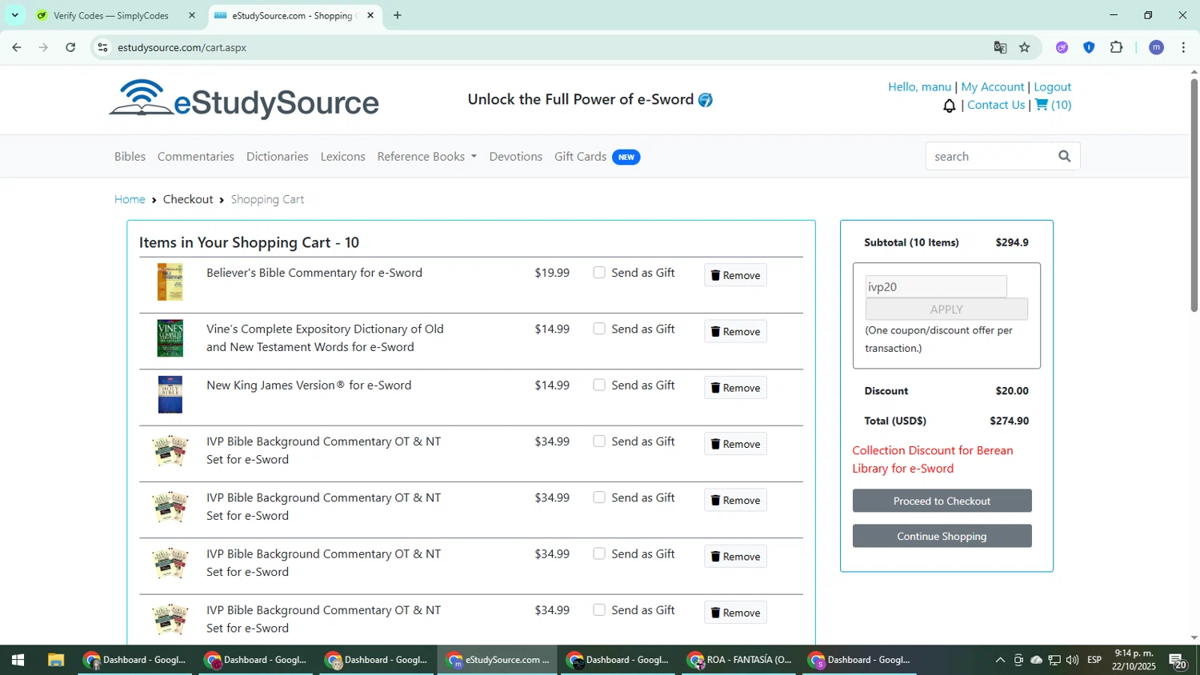Viewport: 1200px width, 675px height.
Task: Go forward in the browser history
Action: (43, 47)
